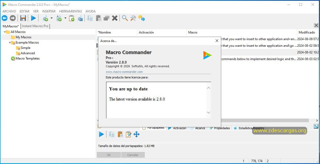Click the OK button
This screenshot has width=320, height=164.
pyautogui.click(x=109, y=155)
